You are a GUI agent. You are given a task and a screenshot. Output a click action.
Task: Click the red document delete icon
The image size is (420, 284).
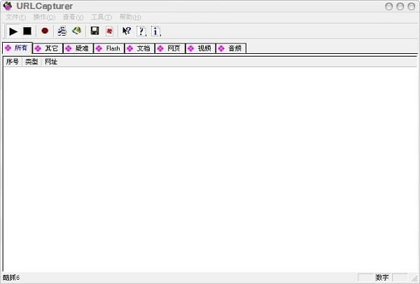tap(109, 31)
